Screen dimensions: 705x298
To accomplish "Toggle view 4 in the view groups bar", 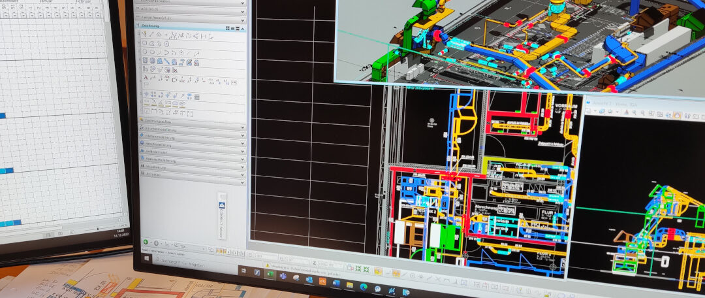I will (x=228, y=252).
